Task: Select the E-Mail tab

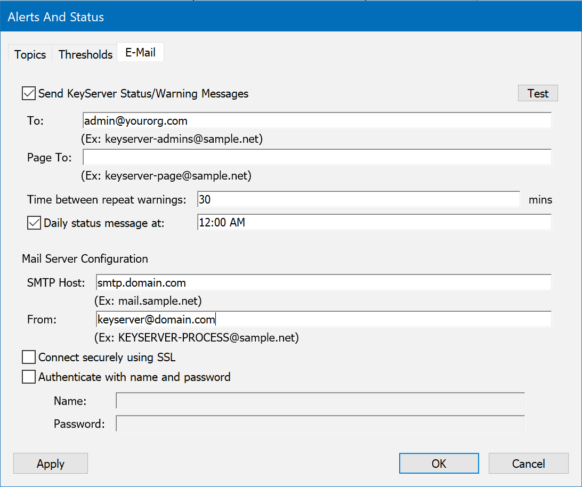Action: [x=140, y=53]
